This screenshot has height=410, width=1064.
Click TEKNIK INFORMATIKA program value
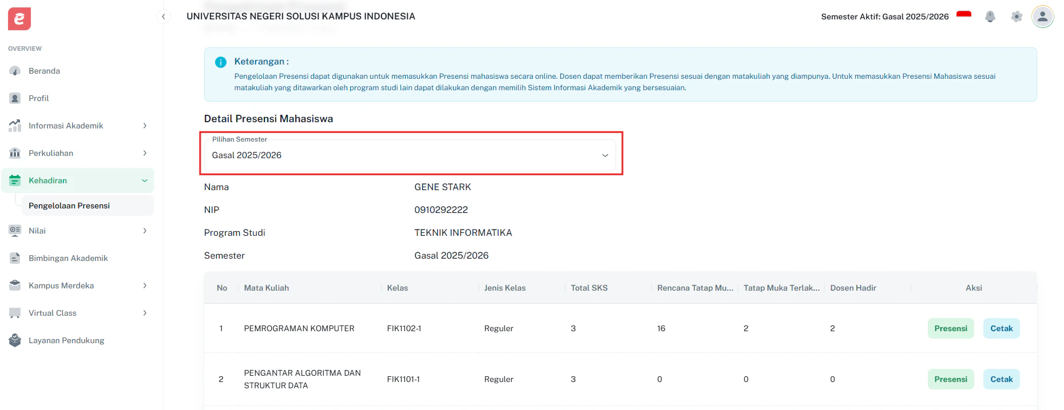tap(463, 233)
